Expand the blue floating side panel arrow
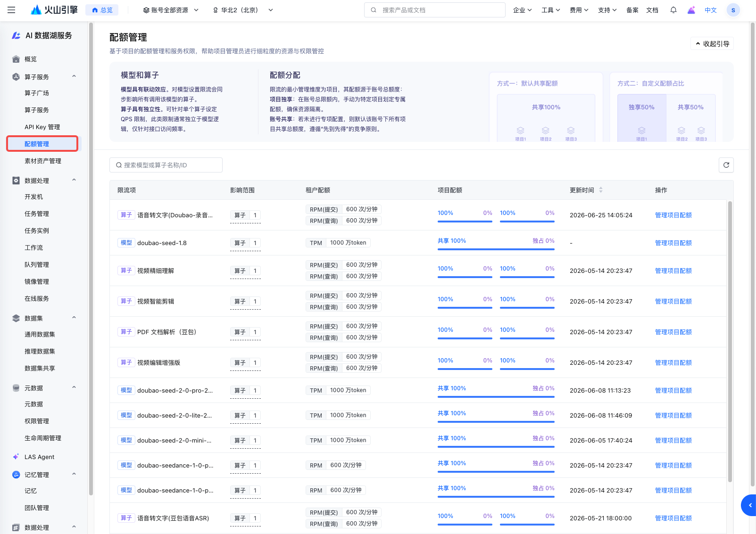 click(x=749, y=505)
